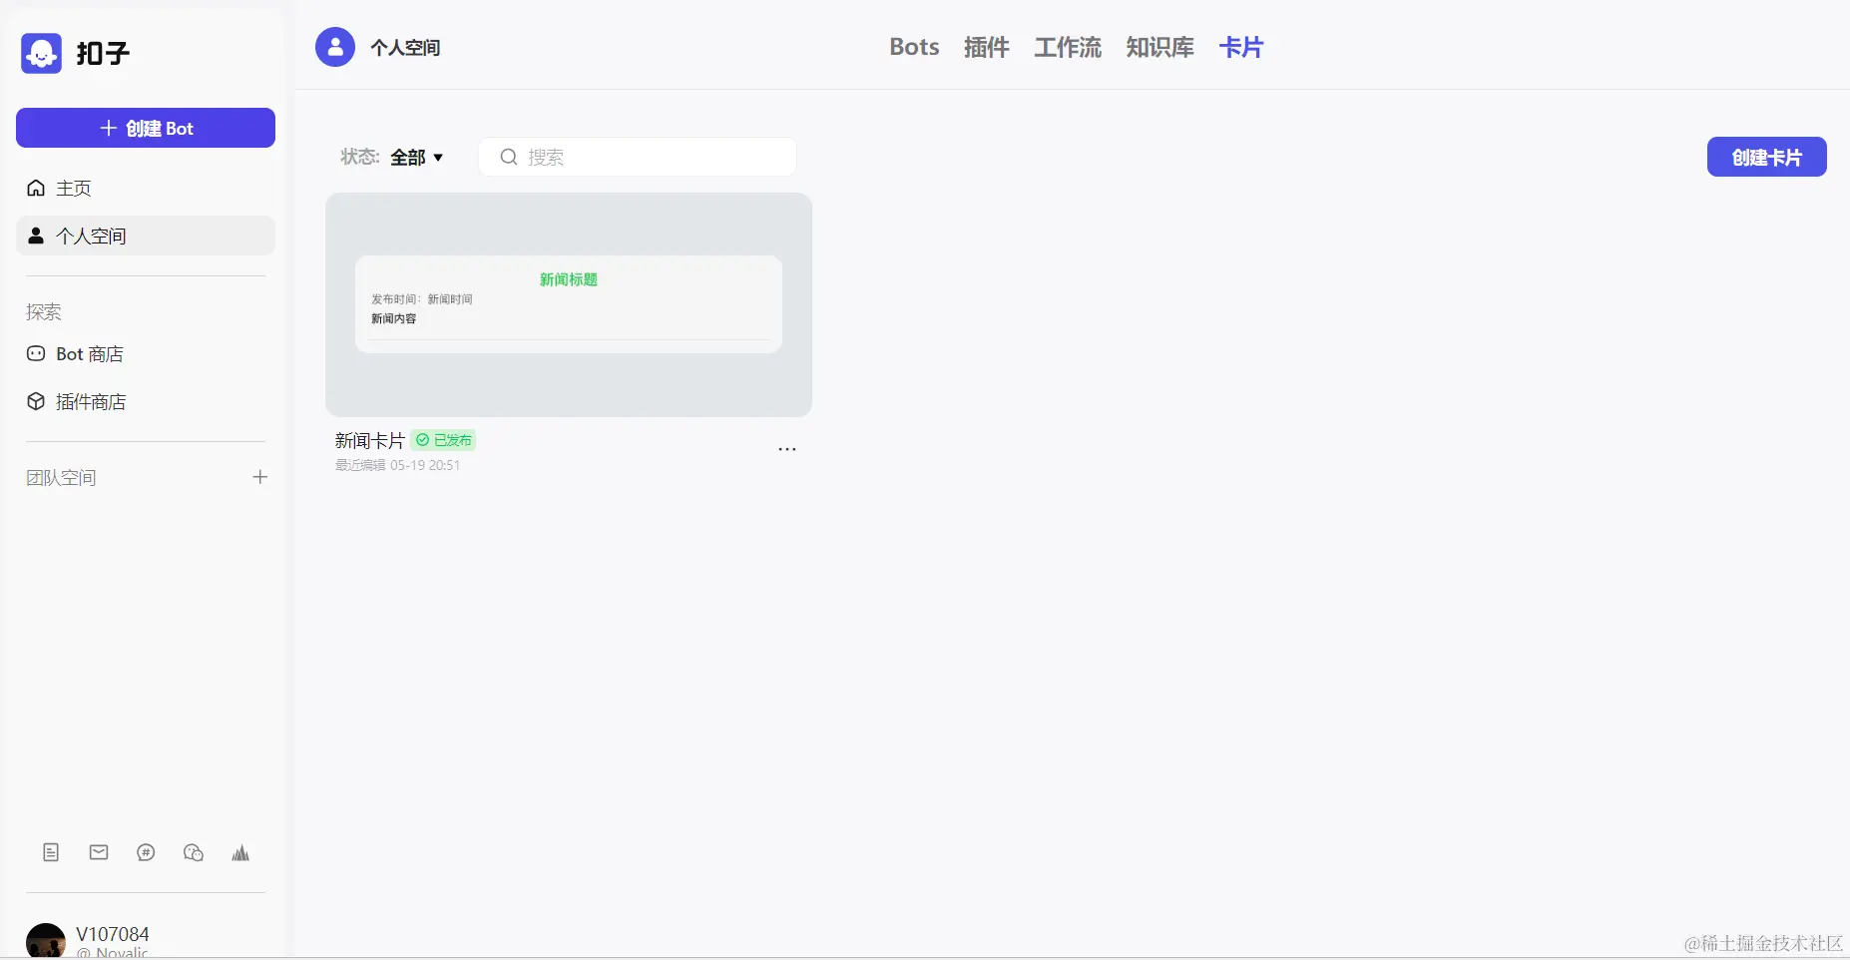Switch to the 工作流 tab
The image size is (1850, 960).
1068,47
